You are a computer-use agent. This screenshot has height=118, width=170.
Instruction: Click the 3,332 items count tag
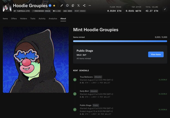(57, 11)
